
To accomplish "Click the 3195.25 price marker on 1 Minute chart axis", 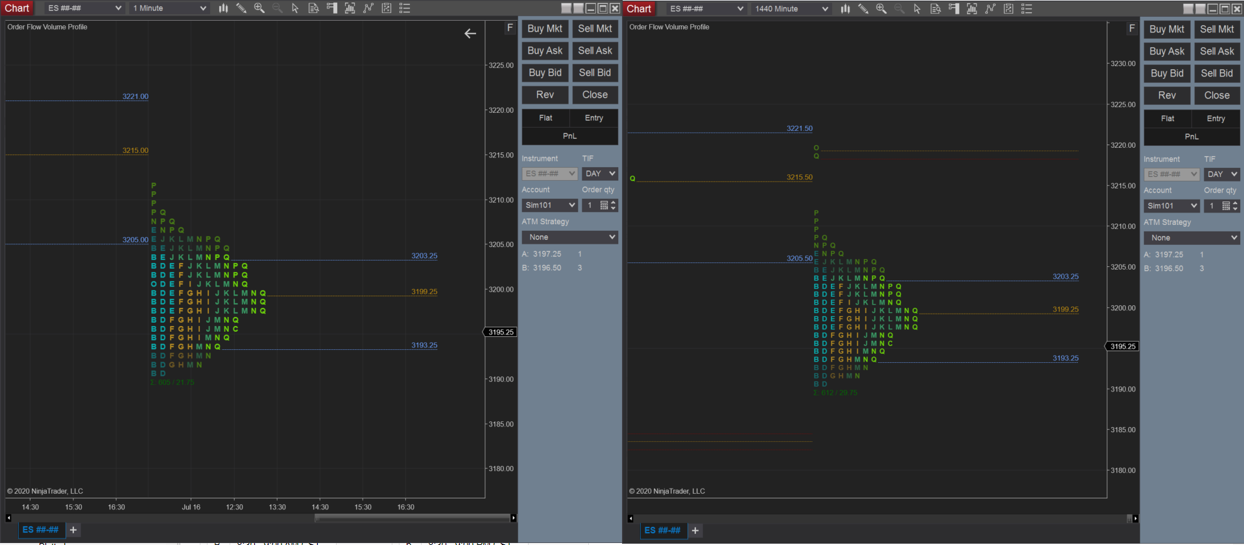I will click(x=500, y=332).
